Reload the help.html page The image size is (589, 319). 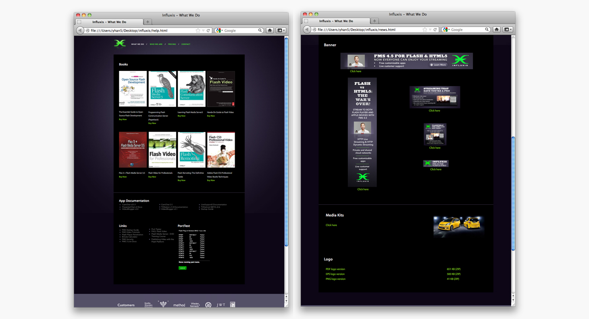[x=208, y=30]
